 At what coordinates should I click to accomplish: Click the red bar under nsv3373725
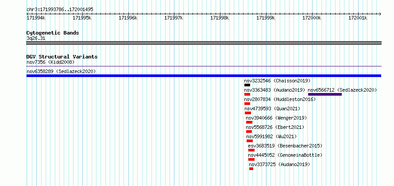pyautogui.click(x=251, y=169)
